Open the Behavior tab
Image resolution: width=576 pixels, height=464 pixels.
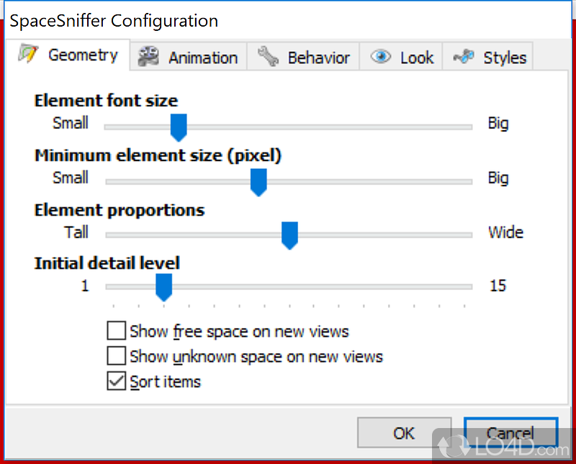[x=318, y=58]
